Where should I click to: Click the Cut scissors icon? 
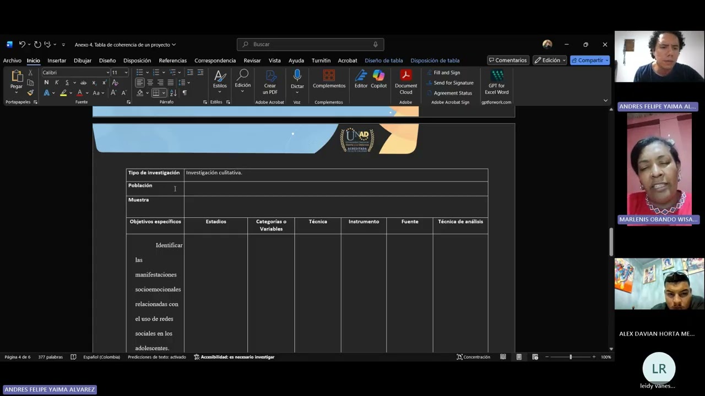pyautogui.click(x=30, y=73)
